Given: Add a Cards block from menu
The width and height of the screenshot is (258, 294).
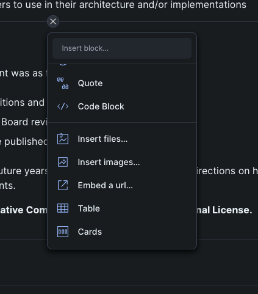Looking at the screenshot, I should (122, 232).
